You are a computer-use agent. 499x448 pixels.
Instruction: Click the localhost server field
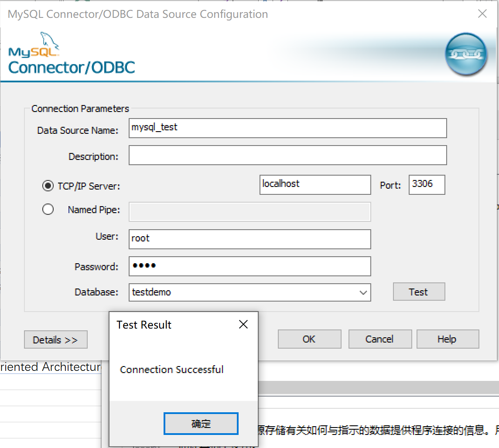pos(315,184)
